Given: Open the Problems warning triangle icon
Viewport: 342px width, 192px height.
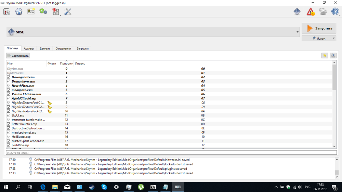Looking at the screenshot, I should tap(311, 12).
